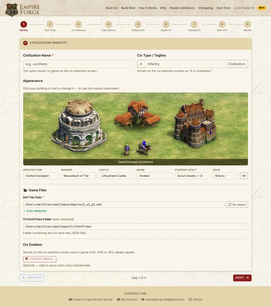
Task: Click the Empire Forge Discord Server icon
Action: pos(70,300)
